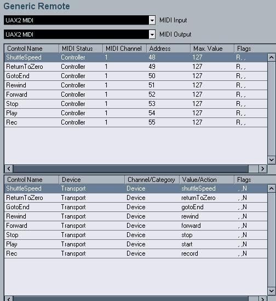This screenshot has height=301, width=276.
Task: Click the Transport device cell for Stop
Action: pyautogui.click(x=73, y=235)
